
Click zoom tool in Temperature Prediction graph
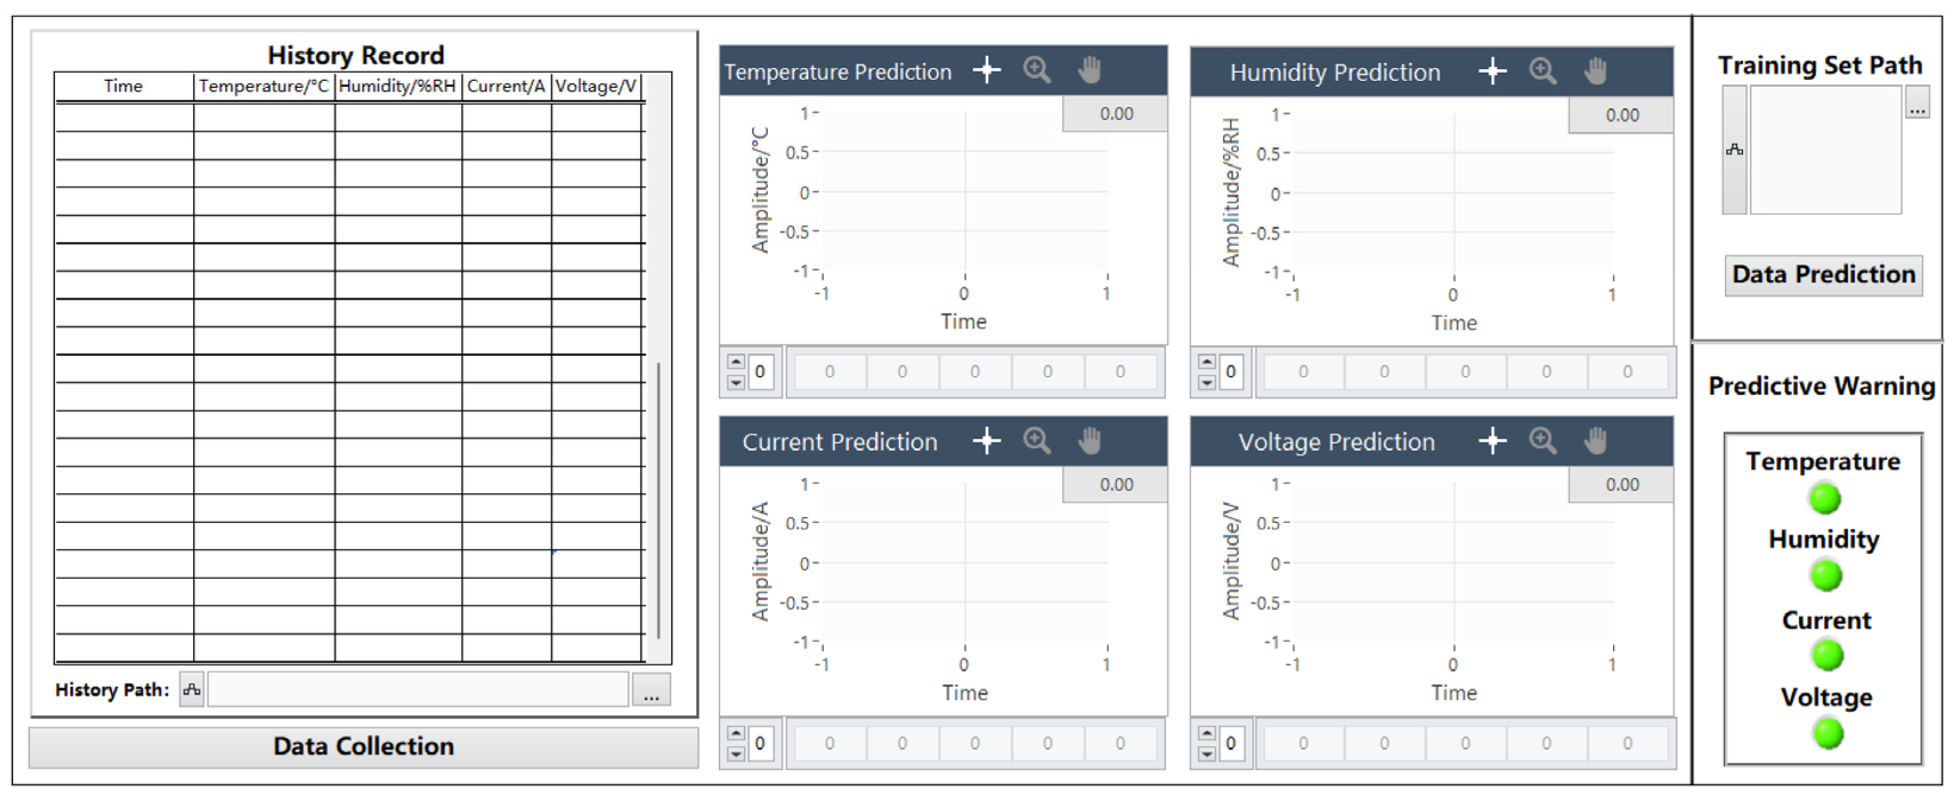point(1036,71)
